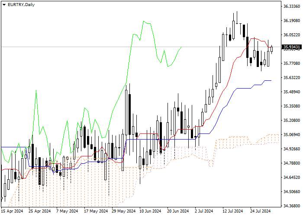Click price level 34.64520 on the scale

[x=292, y=177]
